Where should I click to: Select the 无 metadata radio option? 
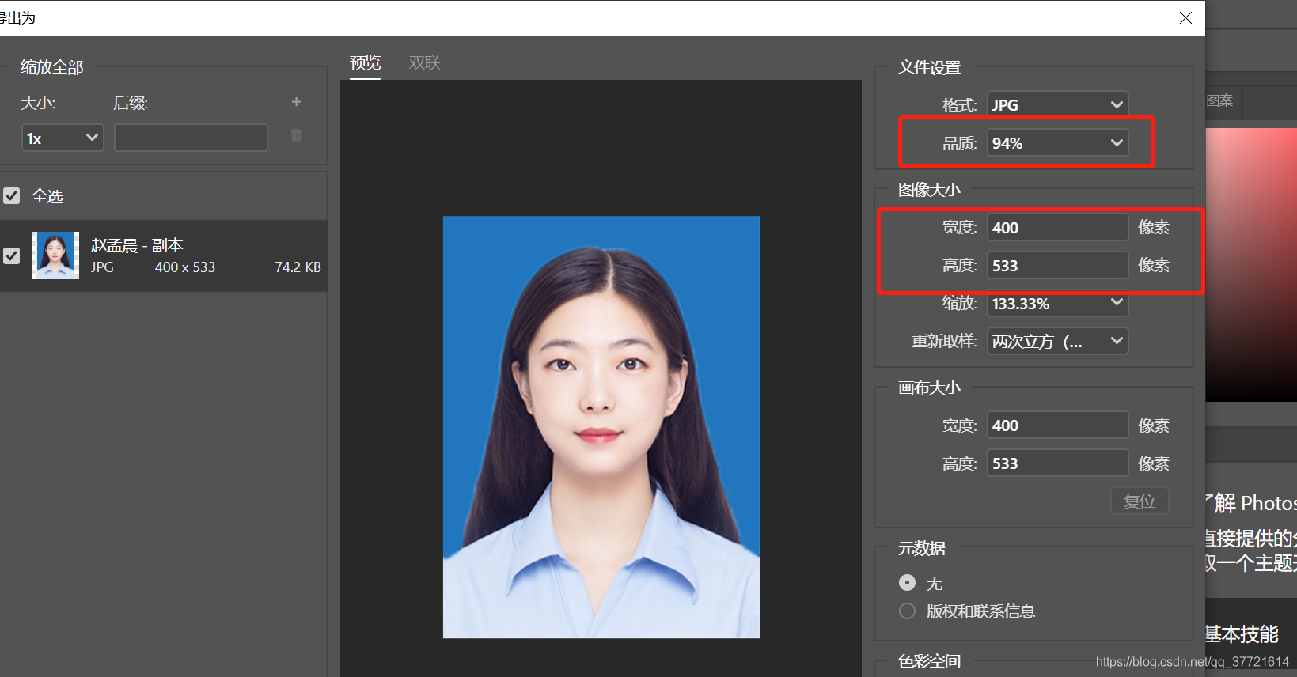908,583
